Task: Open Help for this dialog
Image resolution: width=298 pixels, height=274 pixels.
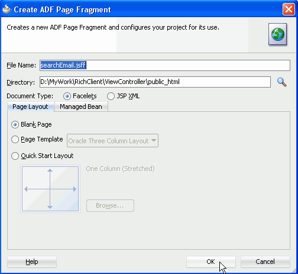Action: pos(32,262)
